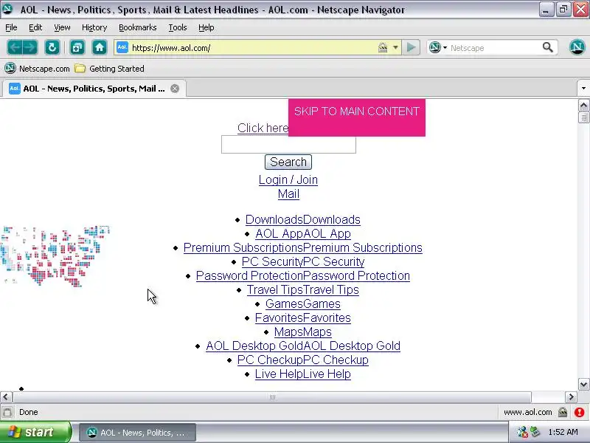
Task: Click the page icon beside Done in status bar
Action: [x=7, y=412]
